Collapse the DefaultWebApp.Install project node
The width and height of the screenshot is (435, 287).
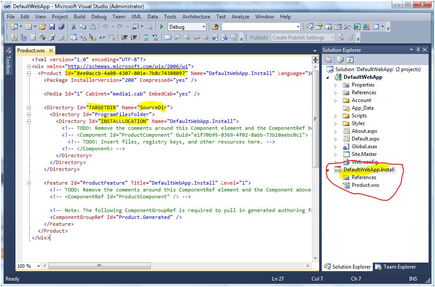[x=328, y=170]
